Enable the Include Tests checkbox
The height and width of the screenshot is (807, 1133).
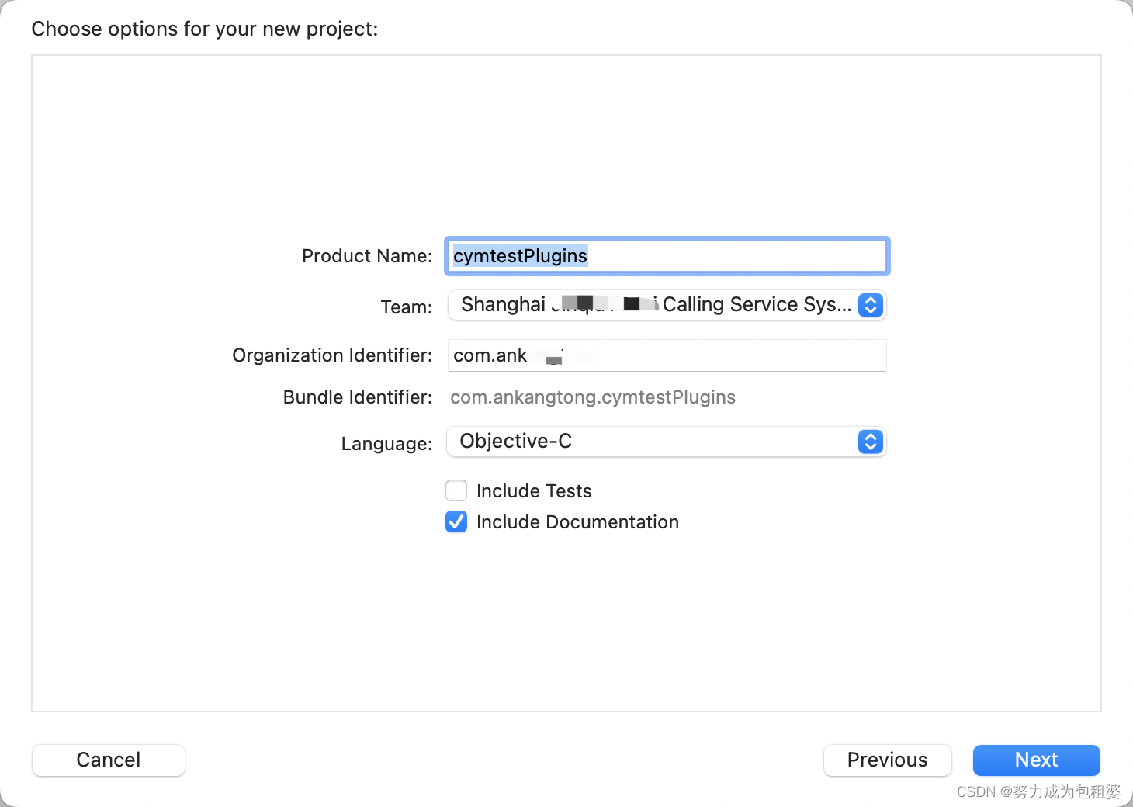pyautogui.click(x=456, y=490)
